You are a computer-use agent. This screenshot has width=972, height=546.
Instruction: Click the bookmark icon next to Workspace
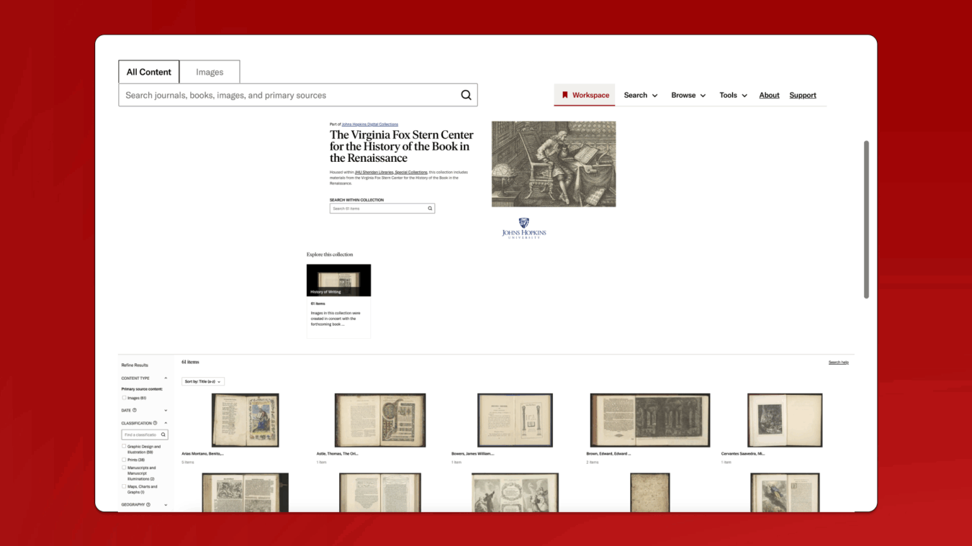pos(565,94)
